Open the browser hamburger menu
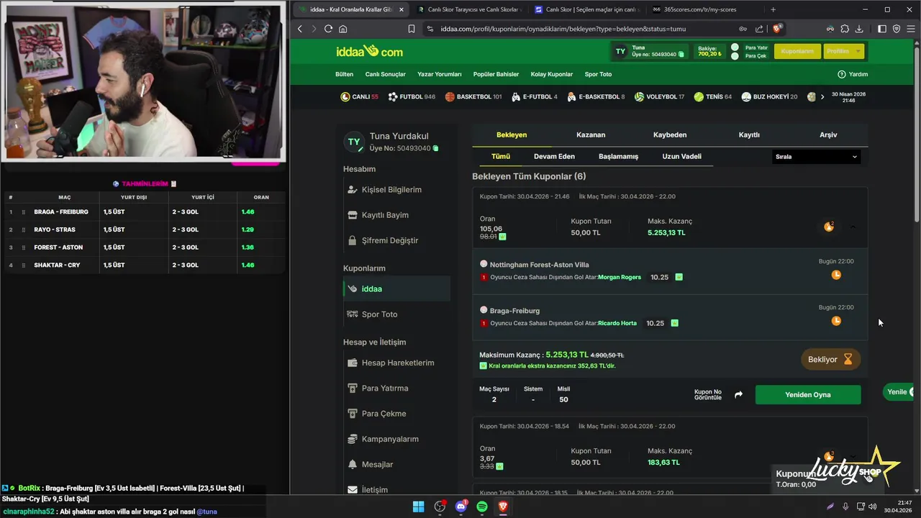The height and width of the screenshot is (518, 921). 910,29
